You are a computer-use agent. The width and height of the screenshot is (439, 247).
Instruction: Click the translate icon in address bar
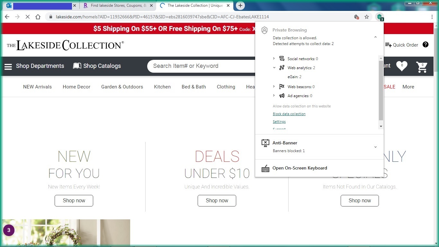356,17
